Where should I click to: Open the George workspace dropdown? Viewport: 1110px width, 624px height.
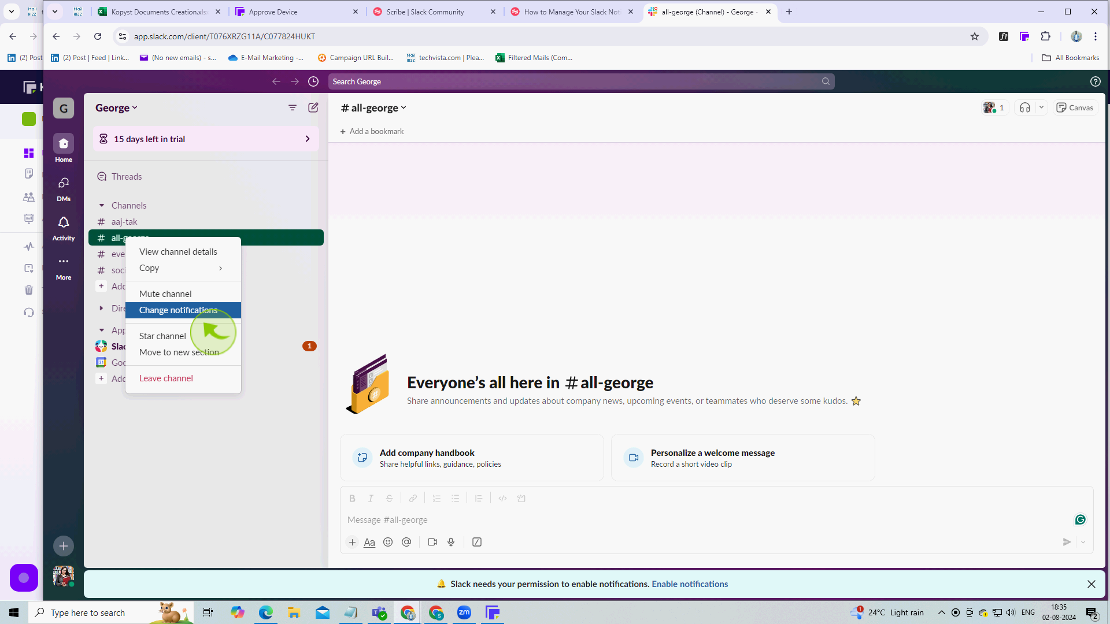pos(116,108)
